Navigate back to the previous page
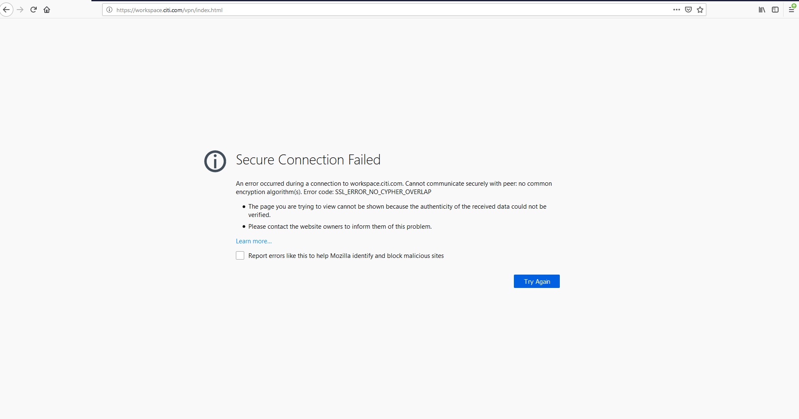 tap(7, 10)
